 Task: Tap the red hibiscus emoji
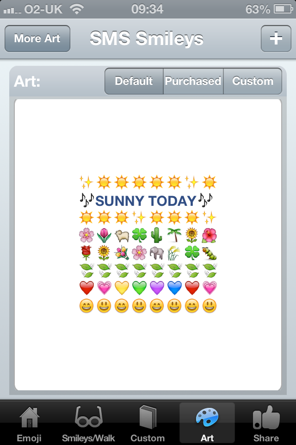click(210, 235)
